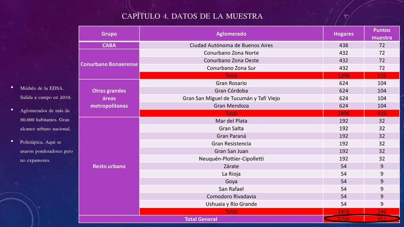Click the 5706 grand total Hogares

(344, 219)
